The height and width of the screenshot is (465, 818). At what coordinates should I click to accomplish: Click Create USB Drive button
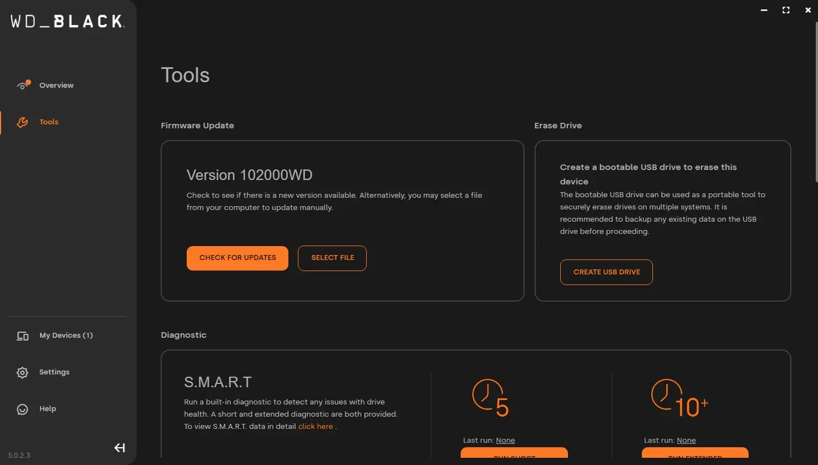click(606, 272)
